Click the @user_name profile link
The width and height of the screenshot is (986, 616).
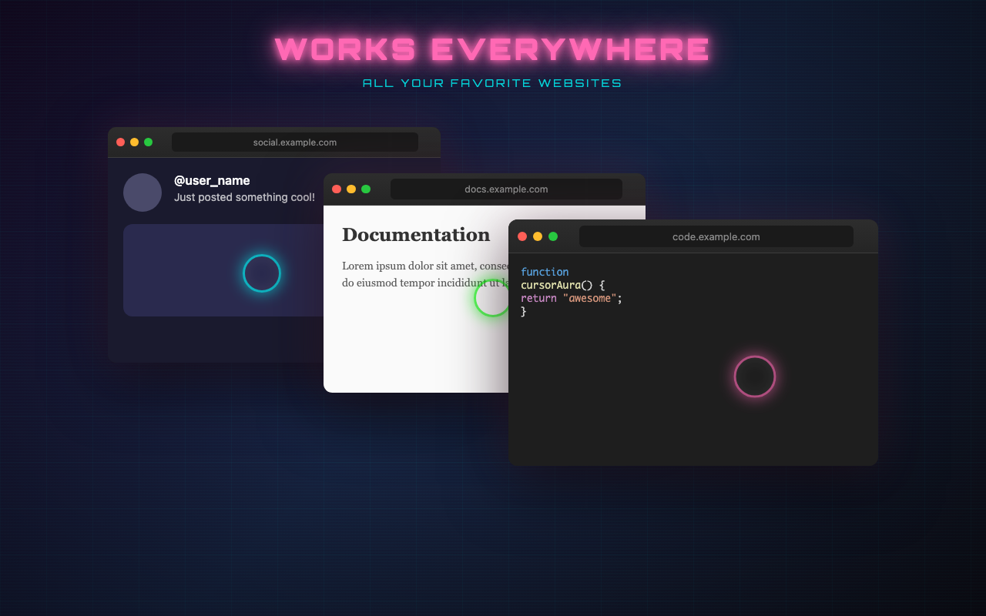[x=212, y=180]
